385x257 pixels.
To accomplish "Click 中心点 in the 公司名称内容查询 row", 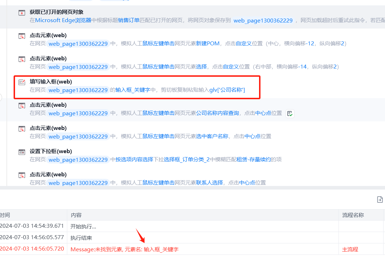I will [263, 113].
